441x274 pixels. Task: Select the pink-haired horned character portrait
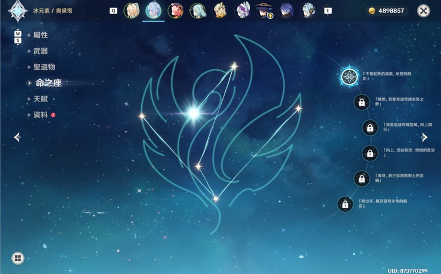click(x=175, y=11)
